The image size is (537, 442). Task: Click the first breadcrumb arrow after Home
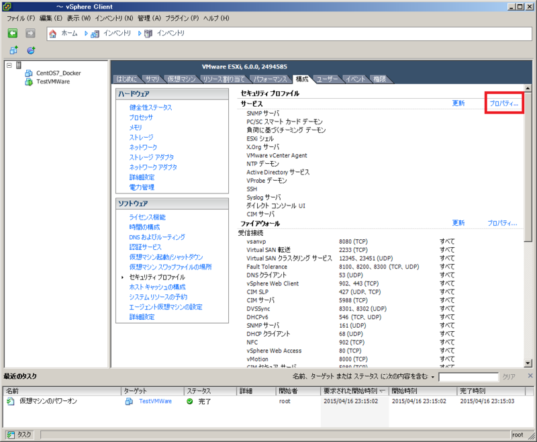86,34
